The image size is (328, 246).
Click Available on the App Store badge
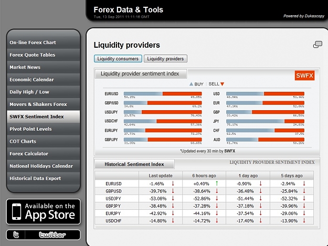(44, 211)
